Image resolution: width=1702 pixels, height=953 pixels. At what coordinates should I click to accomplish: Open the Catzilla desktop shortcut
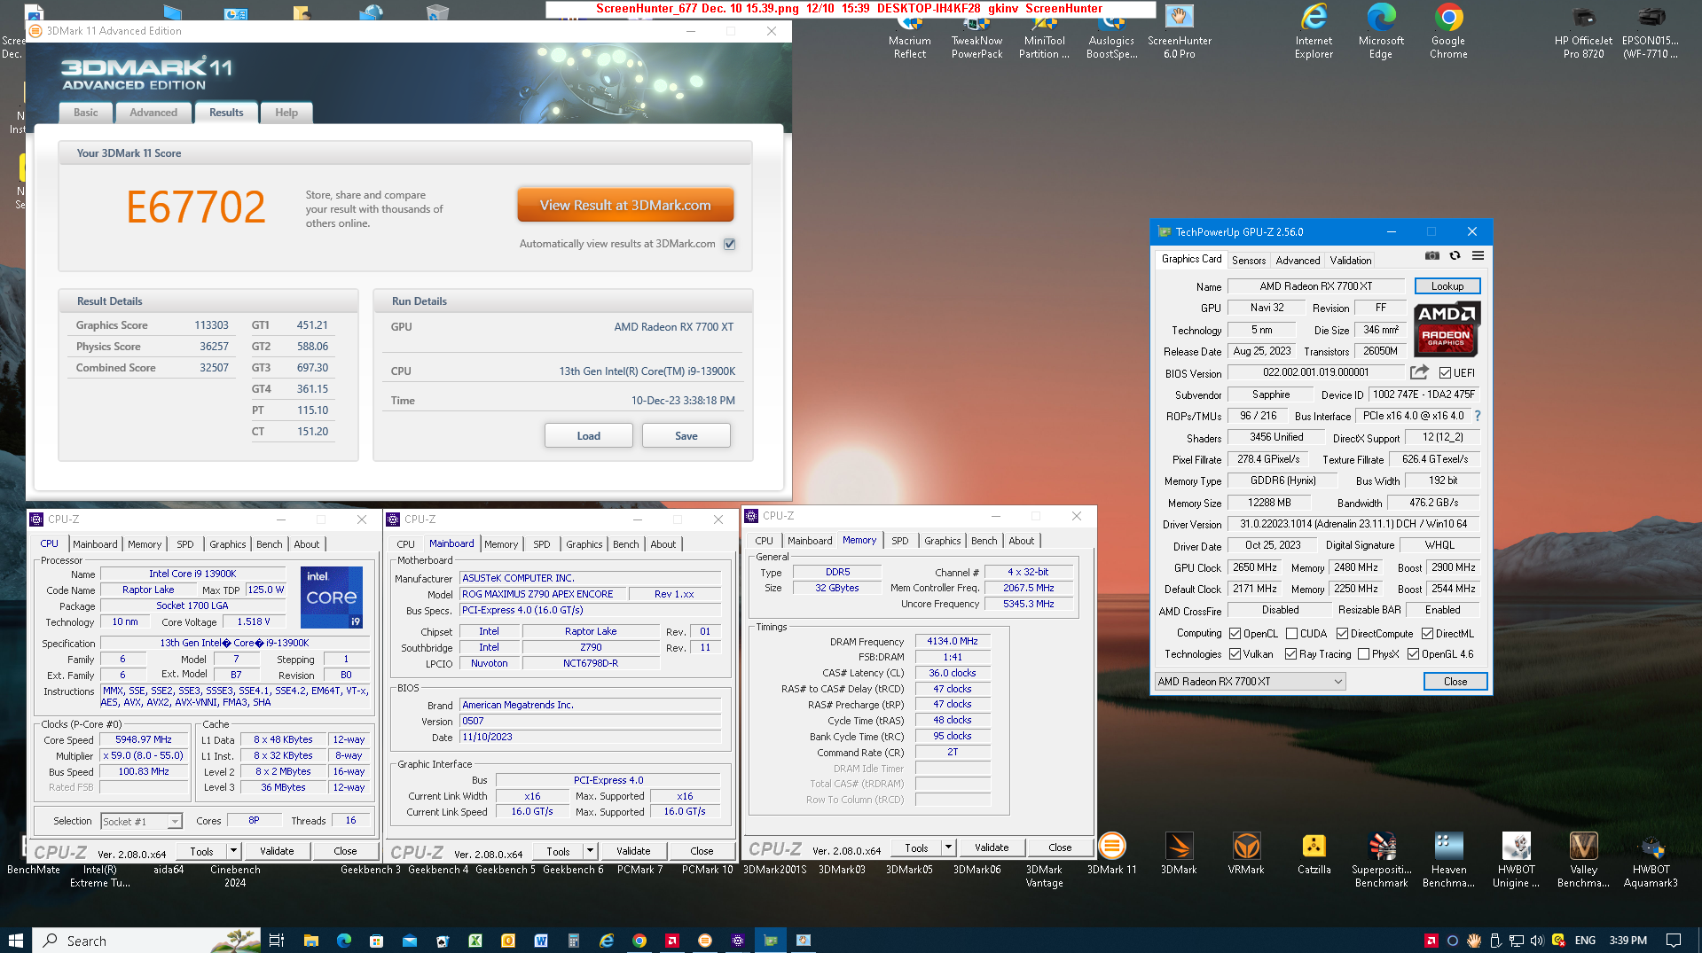tap(1314, 854)
